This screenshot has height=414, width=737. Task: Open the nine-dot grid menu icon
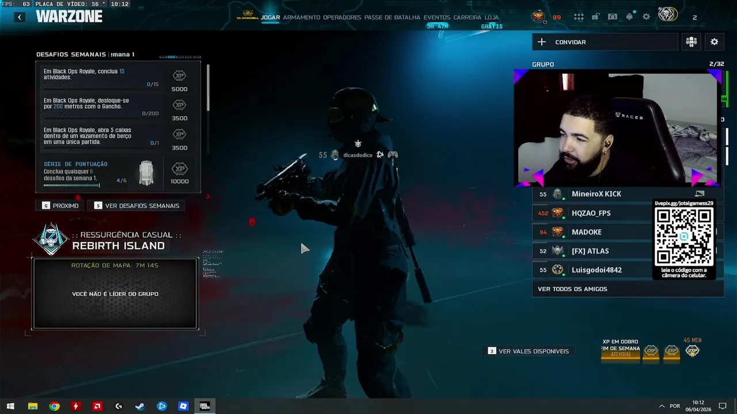[x=579, y=17]
